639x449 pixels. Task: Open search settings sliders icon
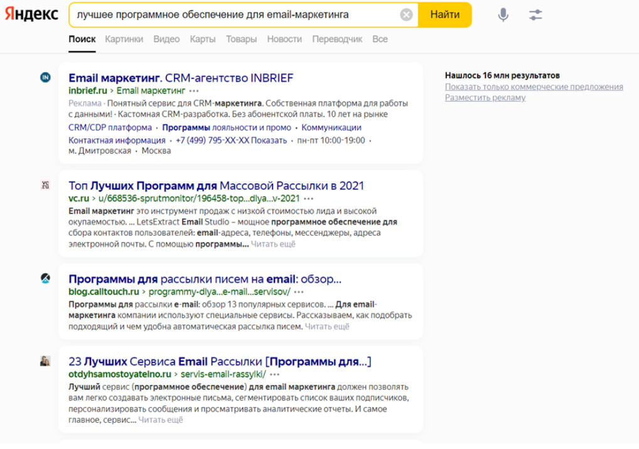pos(535,14)
